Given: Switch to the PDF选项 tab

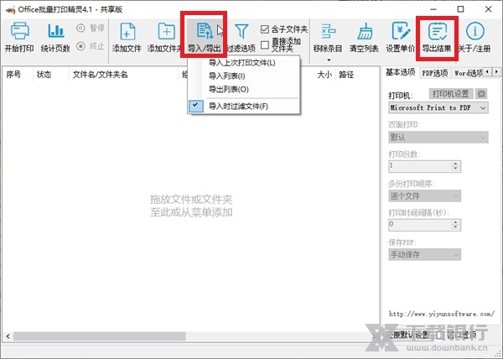Looking at the screenshot, I should click(434, 73).
